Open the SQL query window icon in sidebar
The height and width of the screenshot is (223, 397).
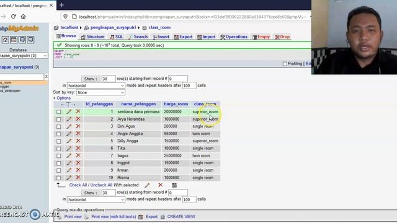pyautogui.click(x=14, y=40)
